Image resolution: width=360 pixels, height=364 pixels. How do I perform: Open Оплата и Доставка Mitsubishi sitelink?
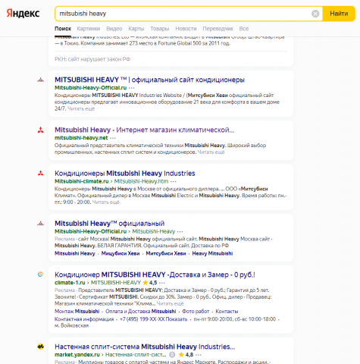tap(140, 312)
